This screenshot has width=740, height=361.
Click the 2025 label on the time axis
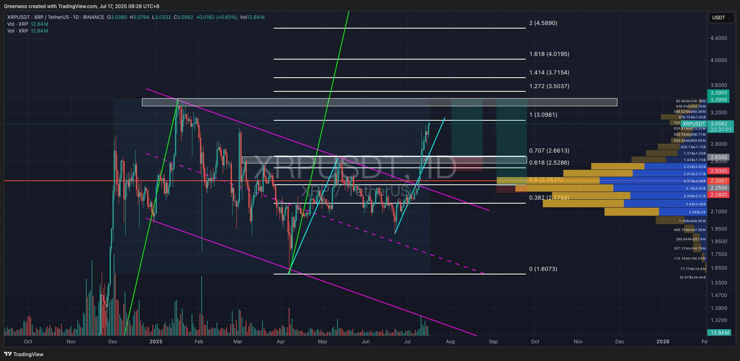(156, 342)
